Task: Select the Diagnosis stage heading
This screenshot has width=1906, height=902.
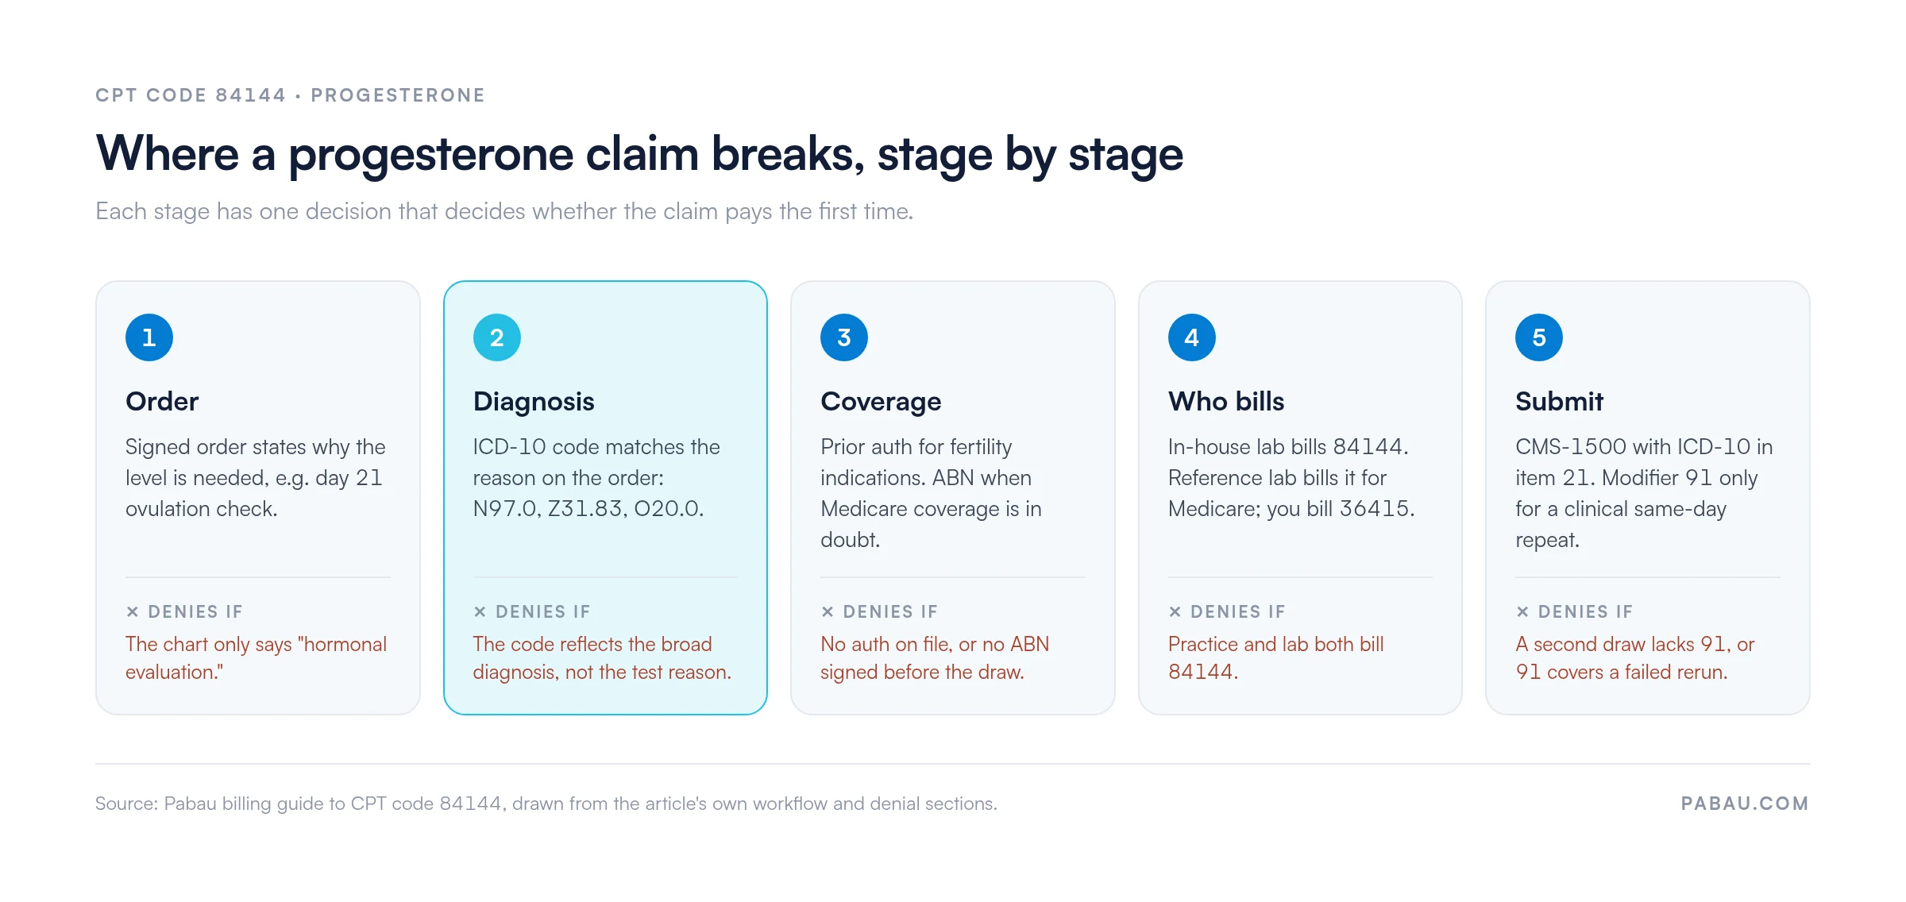Action: 534,402
